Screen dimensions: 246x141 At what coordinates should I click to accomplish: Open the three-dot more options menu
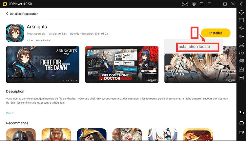(x=194, y=33)
